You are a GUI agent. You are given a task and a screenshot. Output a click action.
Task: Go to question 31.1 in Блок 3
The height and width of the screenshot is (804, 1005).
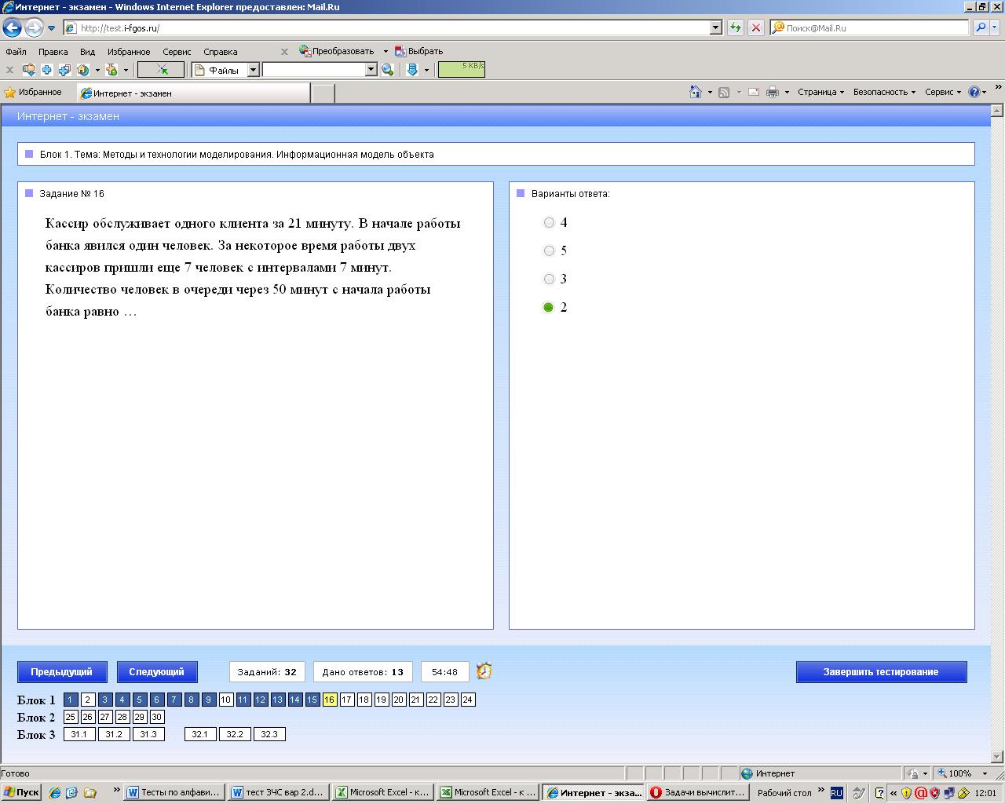(79, 734)
